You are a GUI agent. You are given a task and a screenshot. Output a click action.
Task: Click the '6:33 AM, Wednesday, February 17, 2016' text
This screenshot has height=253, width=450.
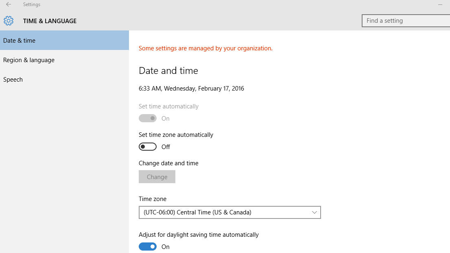pos(191,89)
